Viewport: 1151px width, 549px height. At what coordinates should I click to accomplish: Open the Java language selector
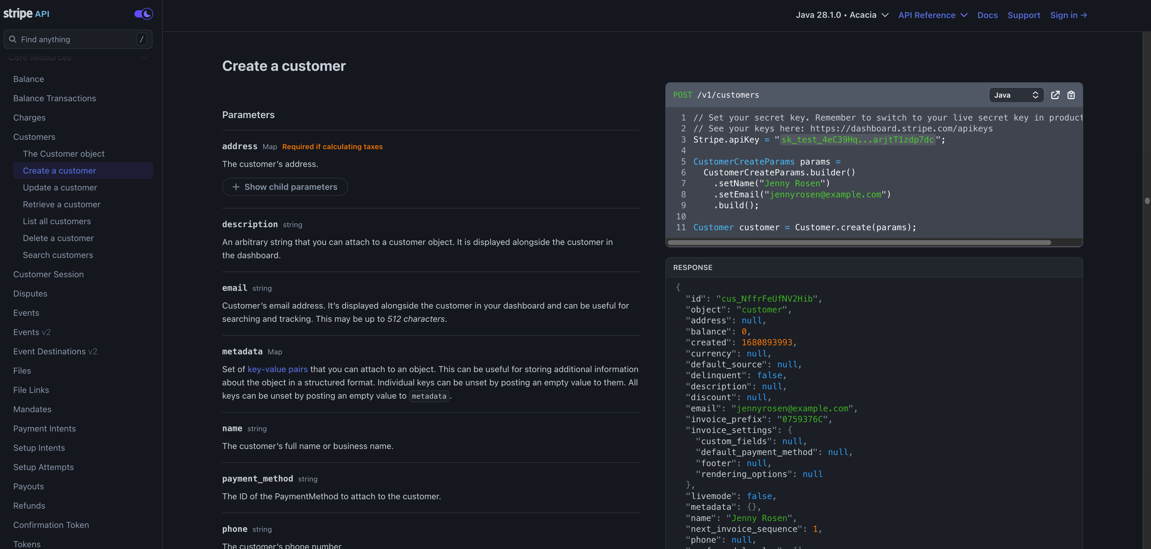point(1016,95)
